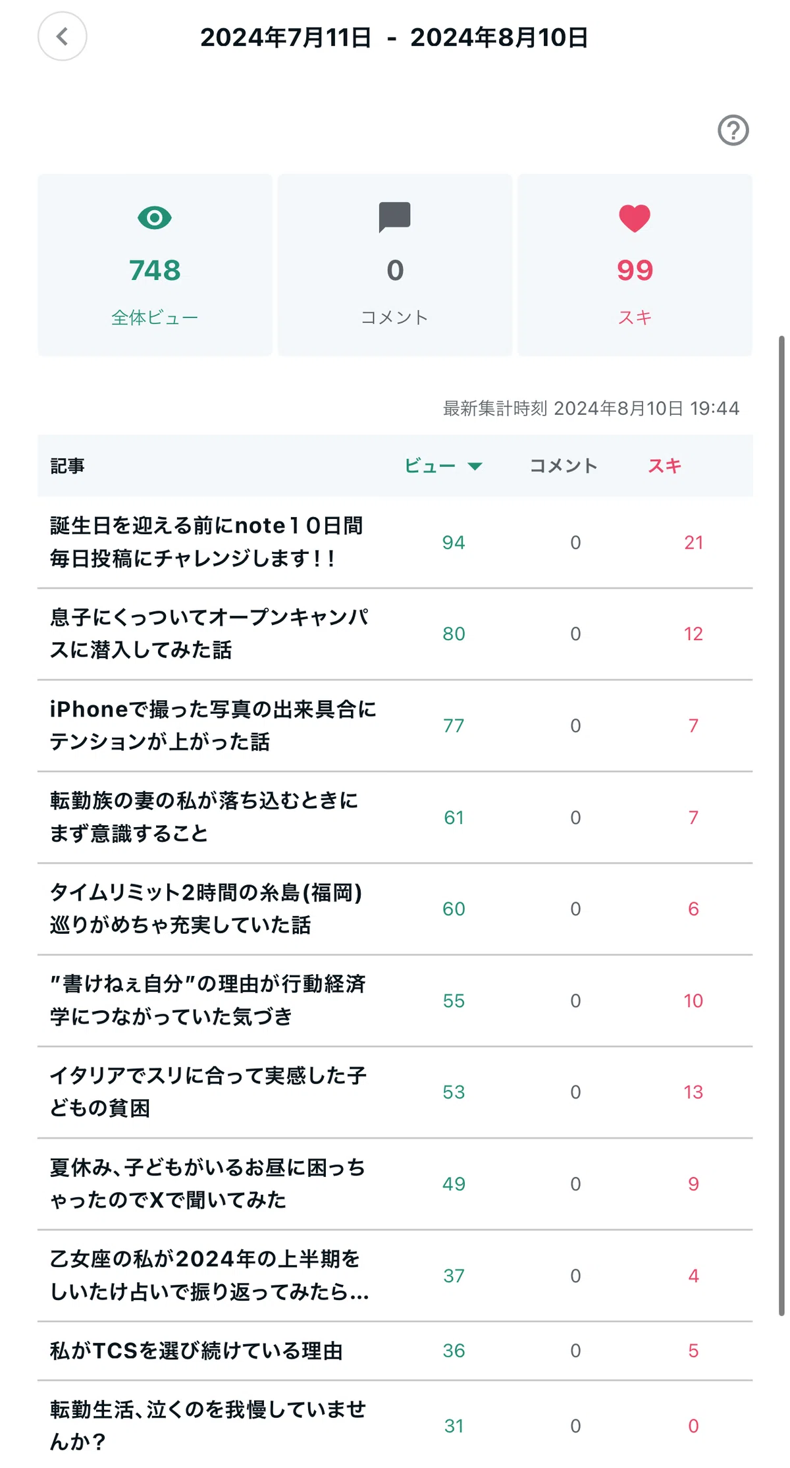The height and width of the screenshot is (1468, 790).
Task: Open the 全体ビュー 748 summary card
Action: pyautogui.click(x=155, y=265)
